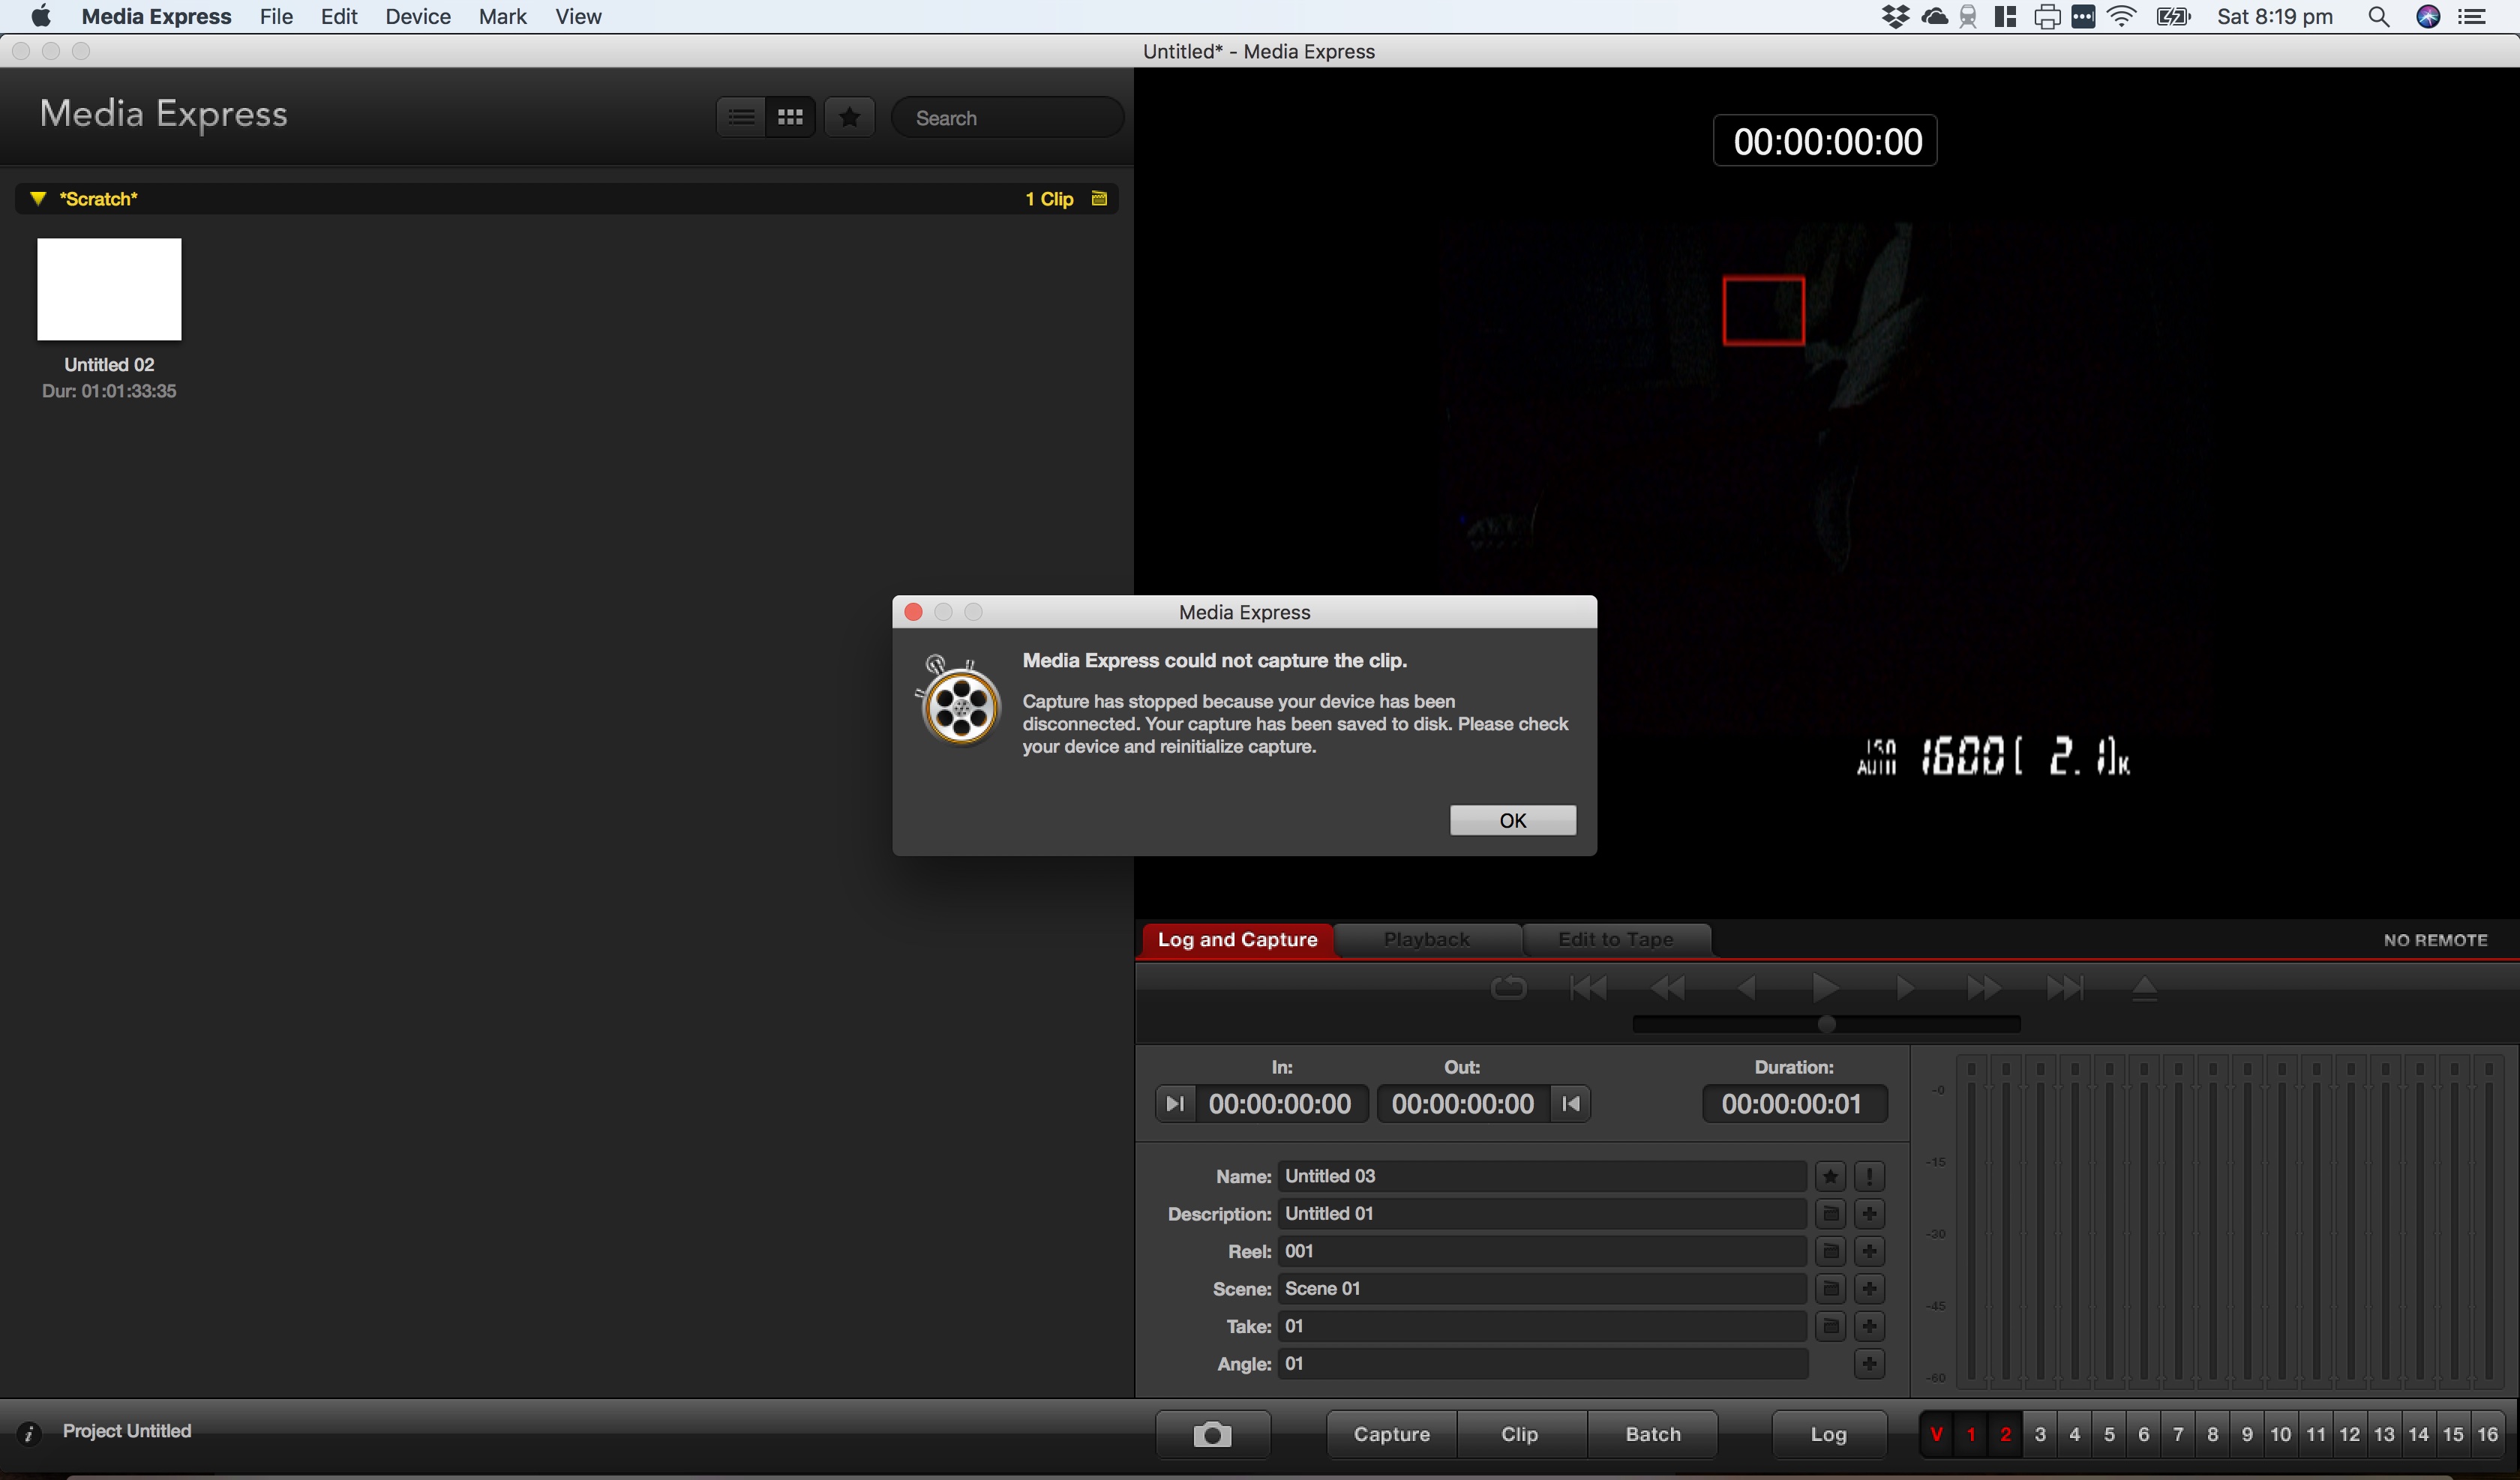The height and width of the screenshot is (1480, 2520).
Task: Grab a still frame with camera button
Action: pyautogui.click(x=1212, y=1435)
